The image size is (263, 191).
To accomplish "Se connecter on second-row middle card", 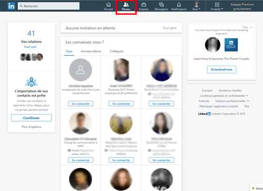I will click(x=121, y=160).
